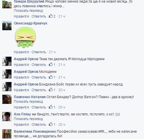Like Олександр Кравчук's sticker comment
This screenshot has width=144, height=139.
click(21, 52)
